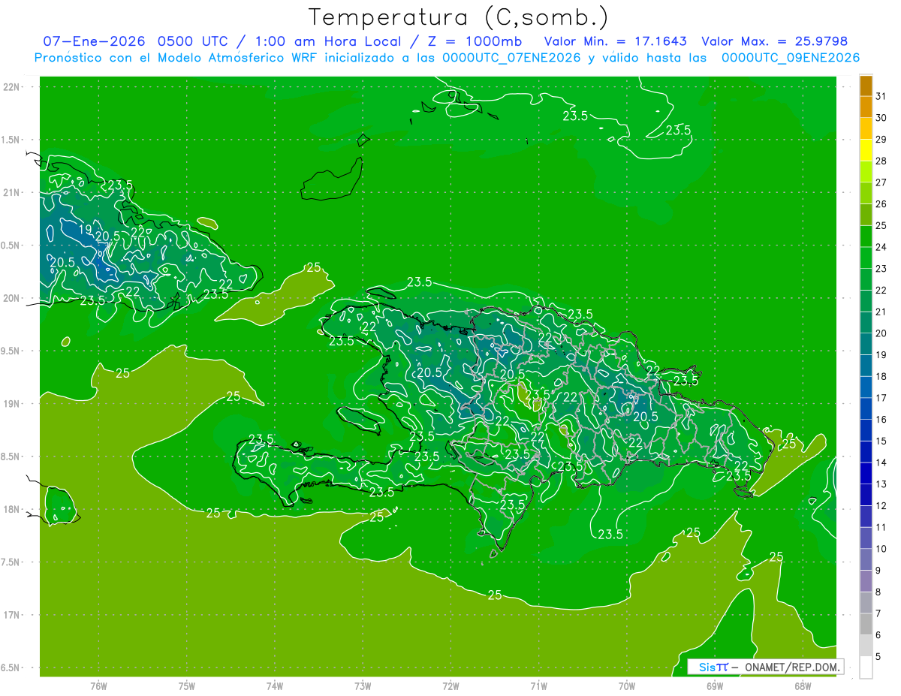
Task: Click the '22N' latitude axis label
Action: (13, 87)
